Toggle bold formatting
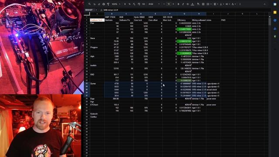 178,4
